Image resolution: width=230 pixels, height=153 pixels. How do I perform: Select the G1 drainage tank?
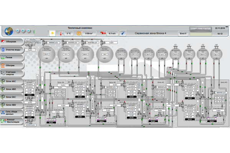click(x=176, y=54)
